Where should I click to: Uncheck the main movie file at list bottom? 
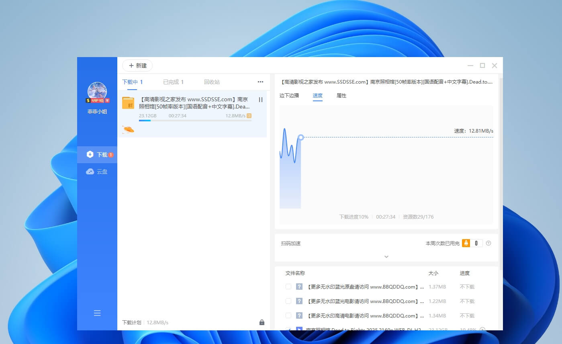point(288,330)
